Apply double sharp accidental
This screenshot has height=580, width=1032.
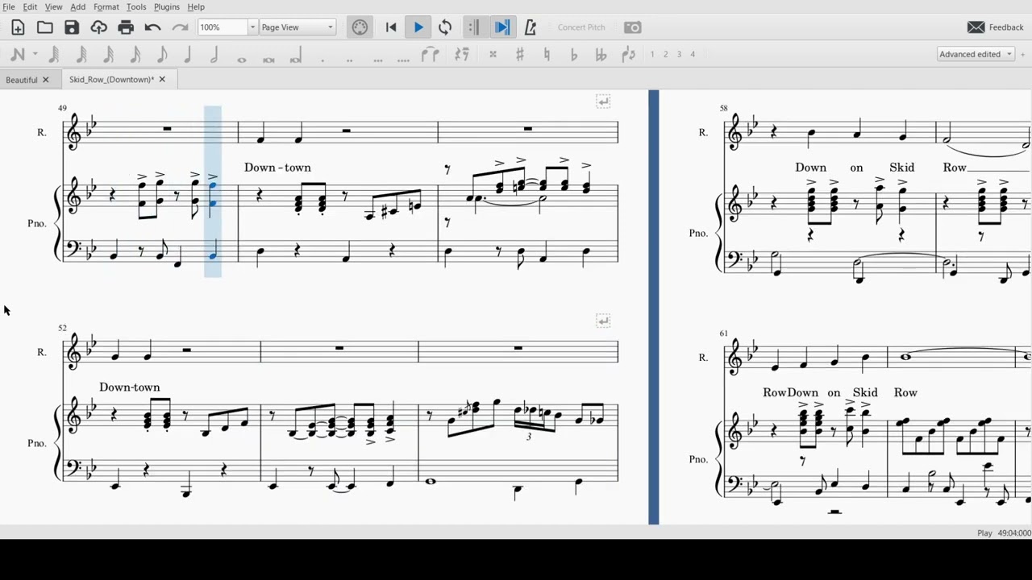tap(493, 54)
